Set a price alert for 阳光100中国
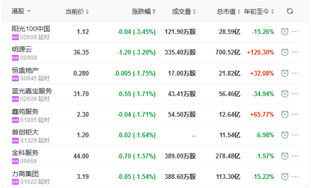The height and width of the screenshot is (188, 311). pyautogui.click(x=285, y=32)
